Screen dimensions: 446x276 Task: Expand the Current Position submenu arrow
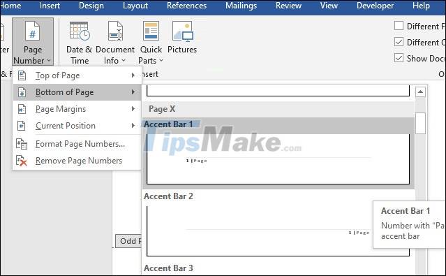(133, 126)
